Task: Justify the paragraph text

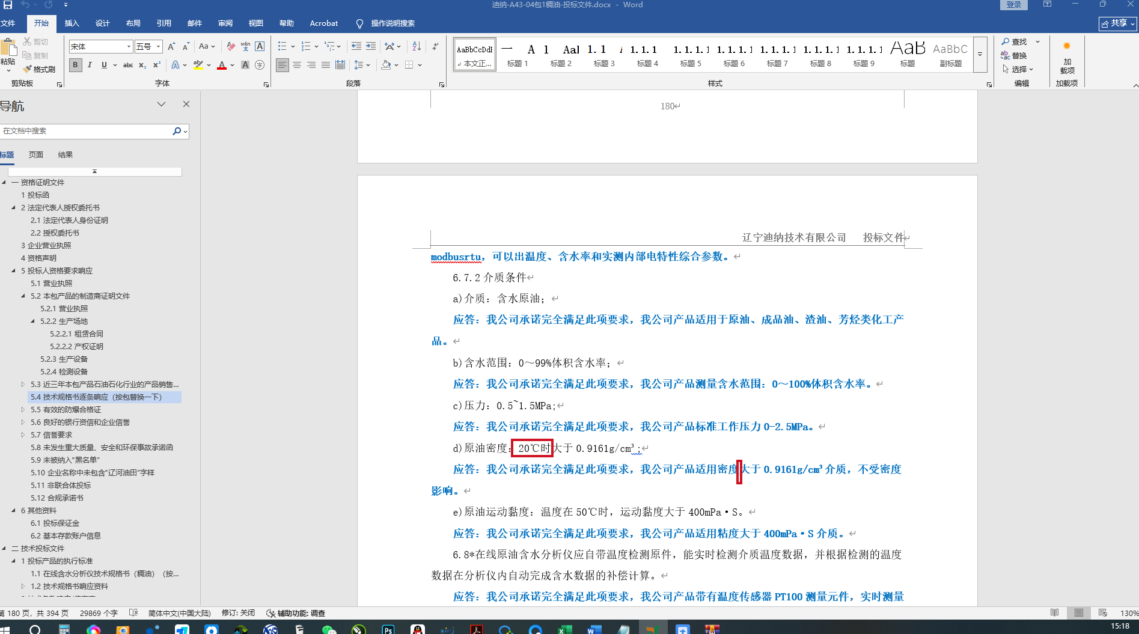Action: (326, 65)
